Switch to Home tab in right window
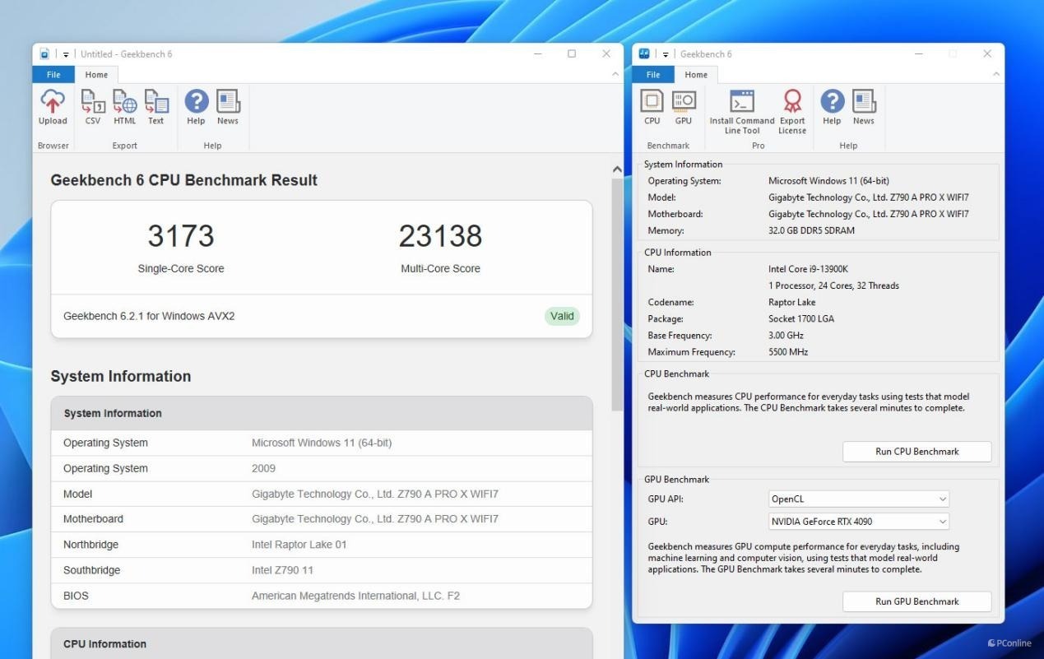Viewport: 1044px width, 659px height. (696, 75)
